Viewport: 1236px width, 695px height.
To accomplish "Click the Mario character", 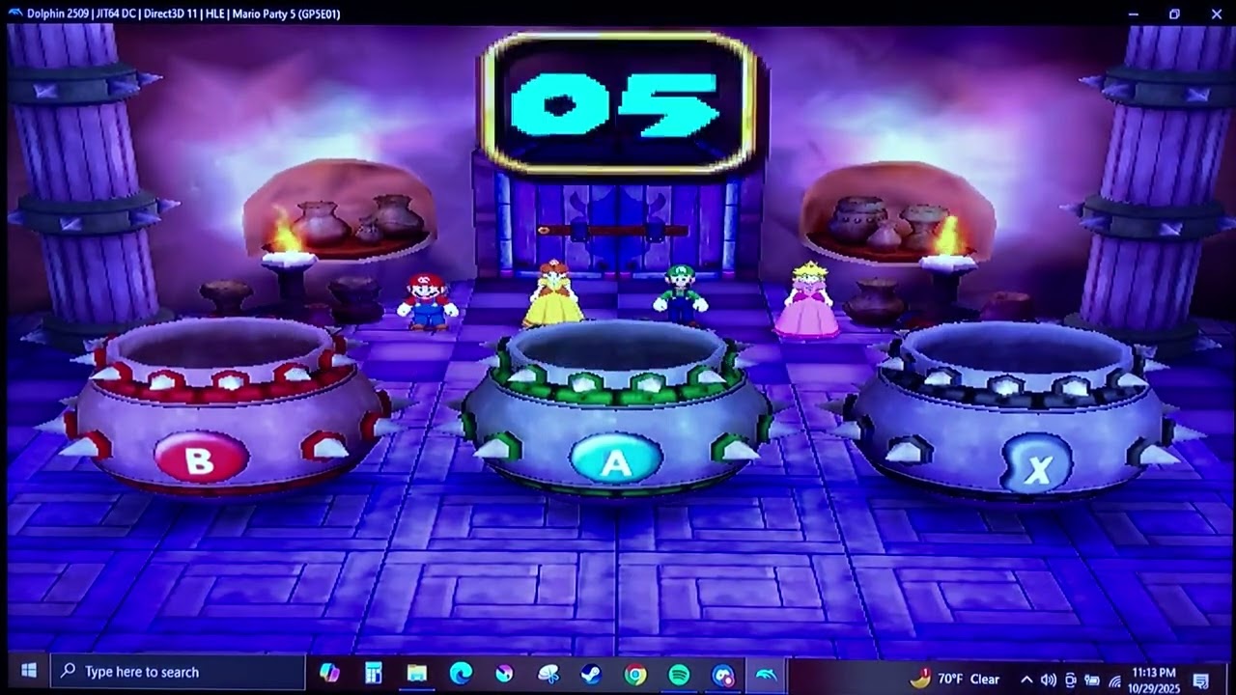I will point(428,301).
